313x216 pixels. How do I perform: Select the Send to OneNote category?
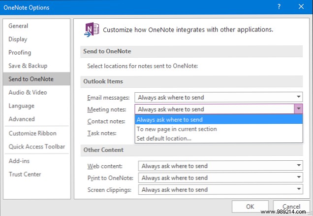point(37,79)
